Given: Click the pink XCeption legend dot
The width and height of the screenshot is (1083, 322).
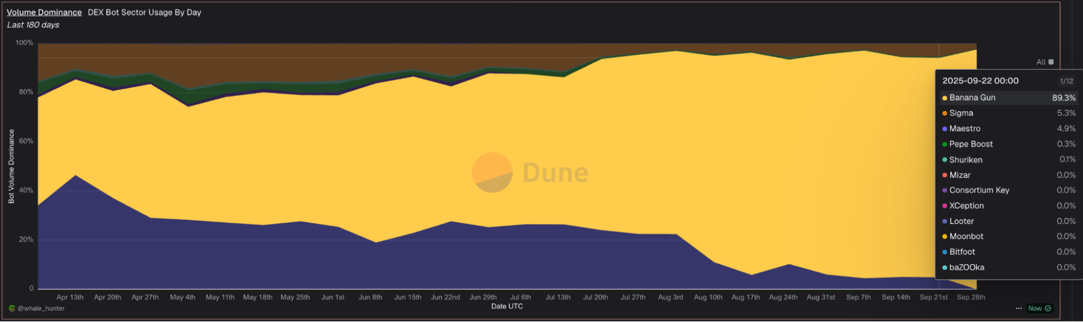Looking at the screenshot, I should pyautogui.click(x=944, y=206).
